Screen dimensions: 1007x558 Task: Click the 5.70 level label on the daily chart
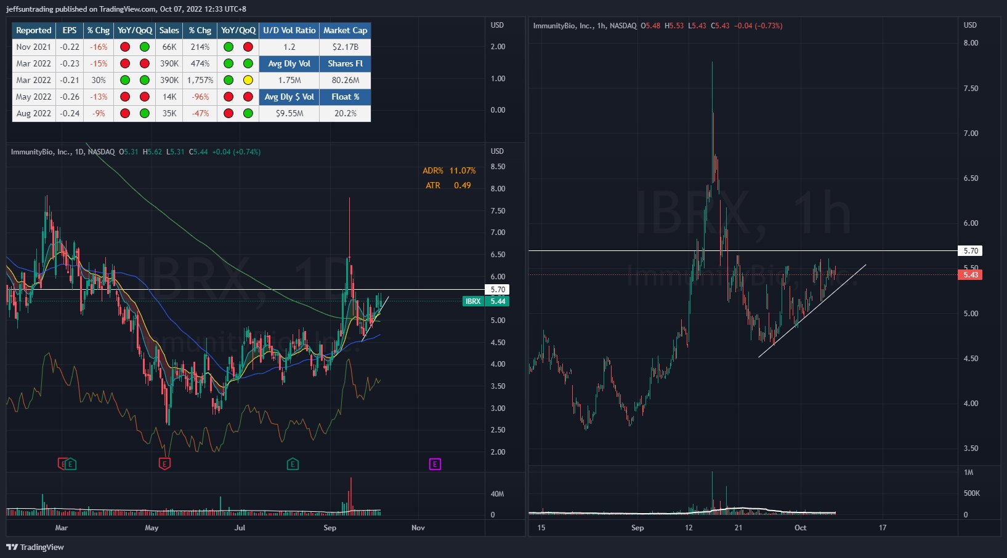497,289
